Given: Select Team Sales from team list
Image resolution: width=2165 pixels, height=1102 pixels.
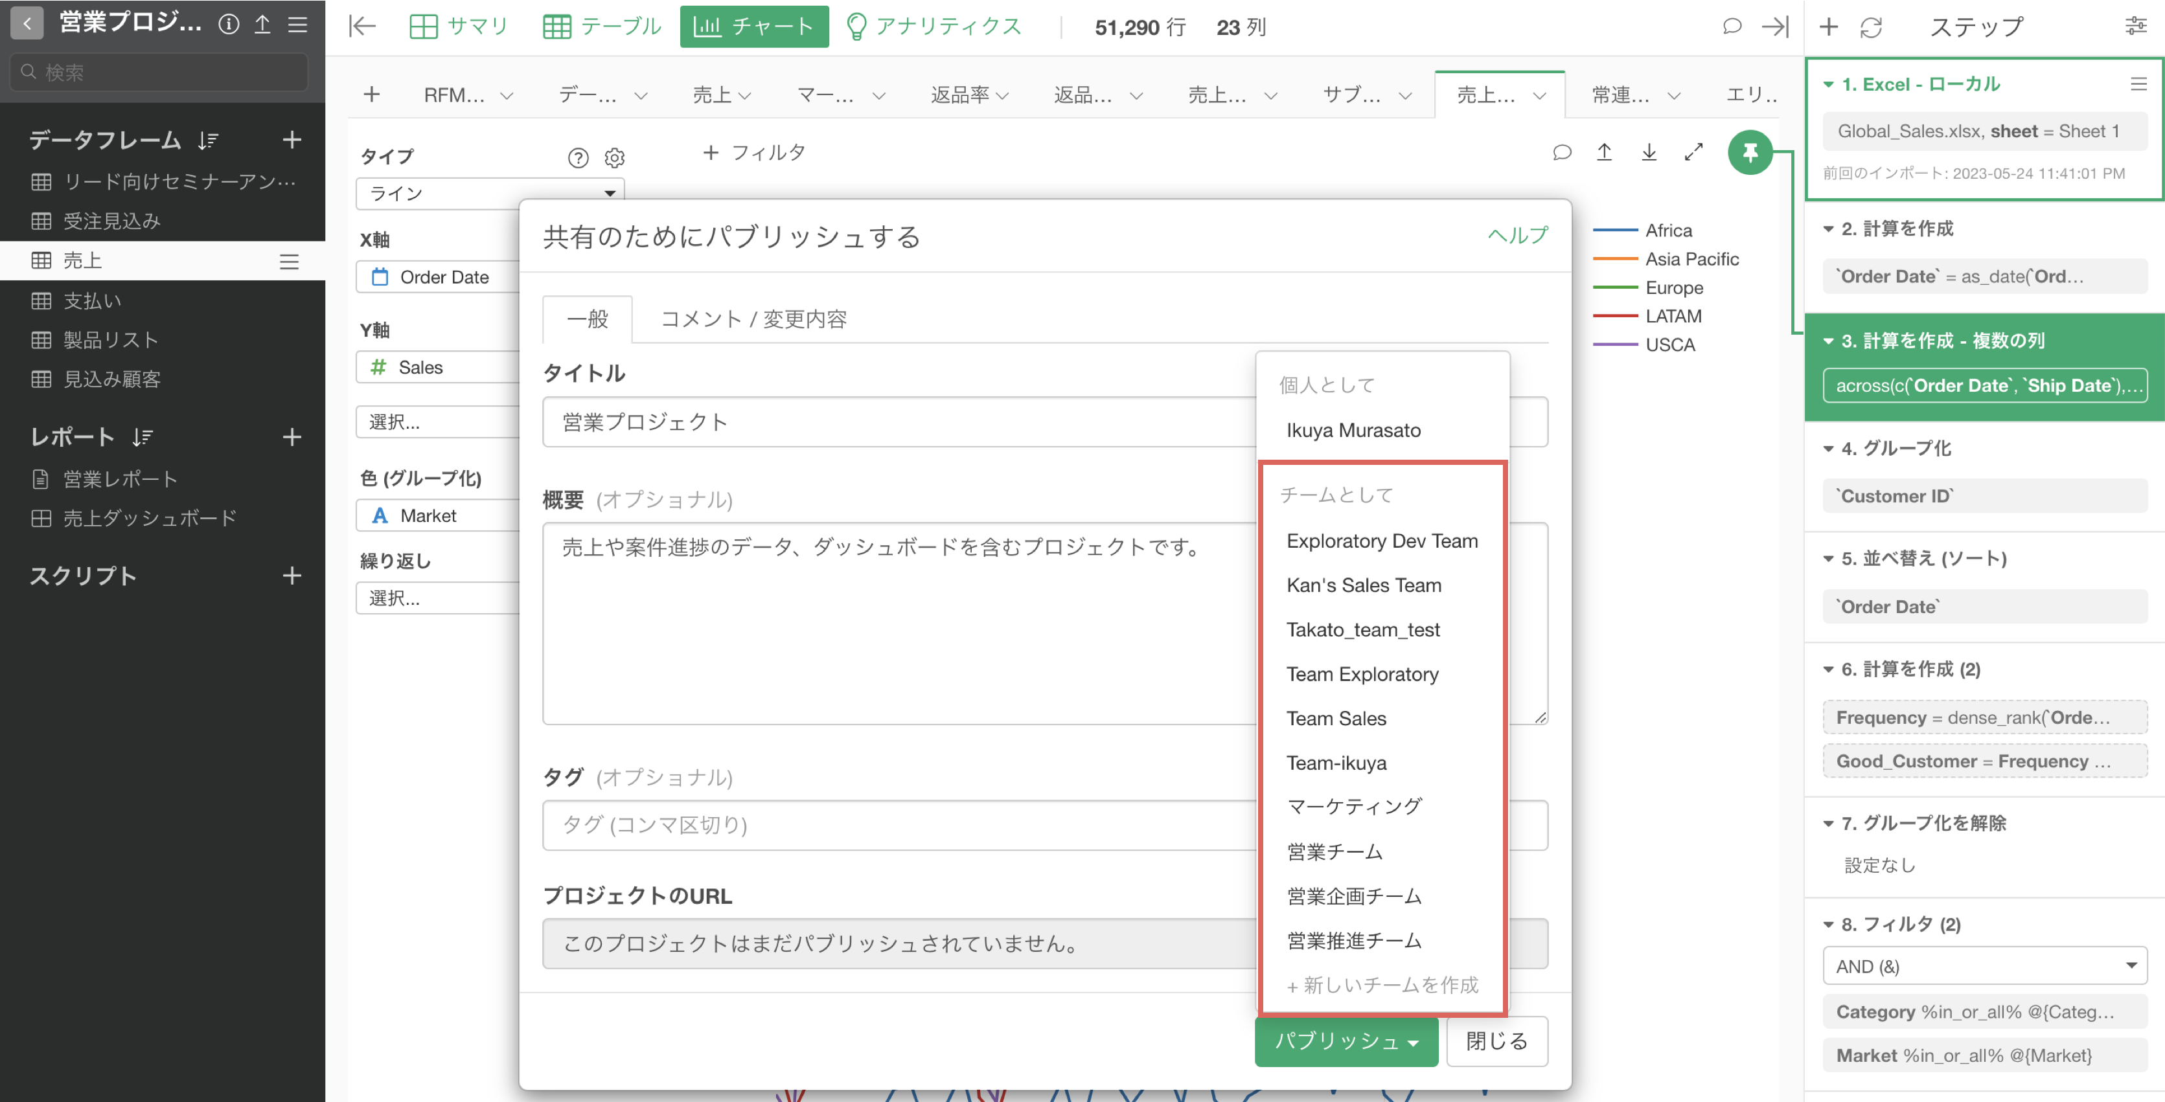Looking at the screenshot, I should [x=1336, y=718].
